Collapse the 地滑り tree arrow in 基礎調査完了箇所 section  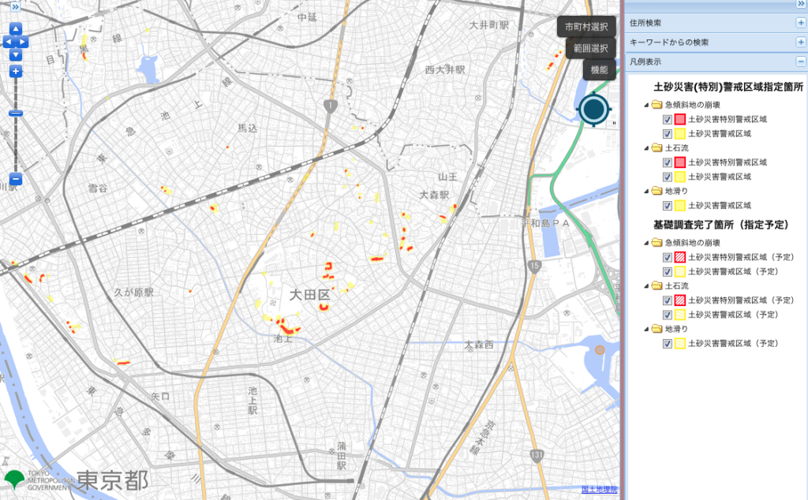(x=646, y=329)
